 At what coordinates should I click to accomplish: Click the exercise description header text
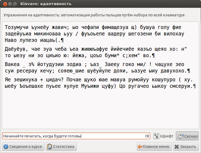click(x=94, y=15)
